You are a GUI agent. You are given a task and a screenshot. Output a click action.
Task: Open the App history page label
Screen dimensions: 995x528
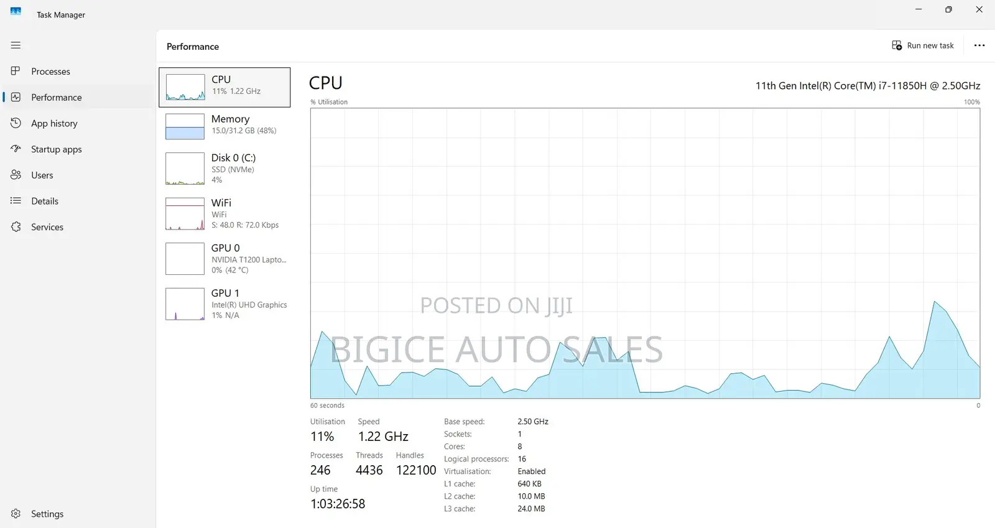tap(54, 123)
